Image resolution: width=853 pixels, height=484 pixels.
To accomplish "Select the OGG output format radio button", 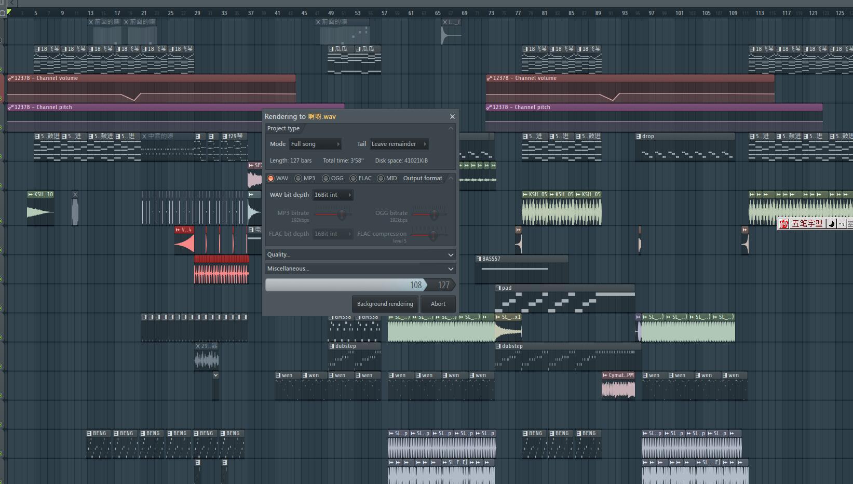I will [326, 178].
